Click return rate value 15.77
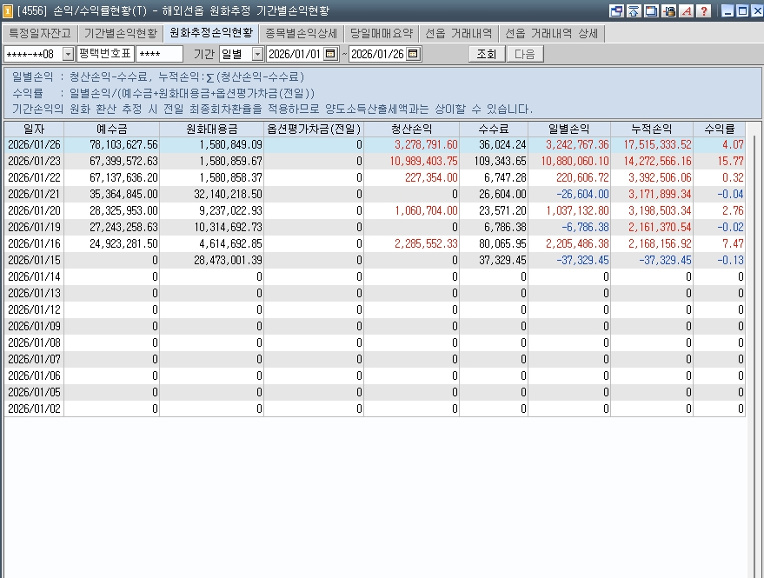Viewport: 764px width, 578px height. tap(730, 162)
